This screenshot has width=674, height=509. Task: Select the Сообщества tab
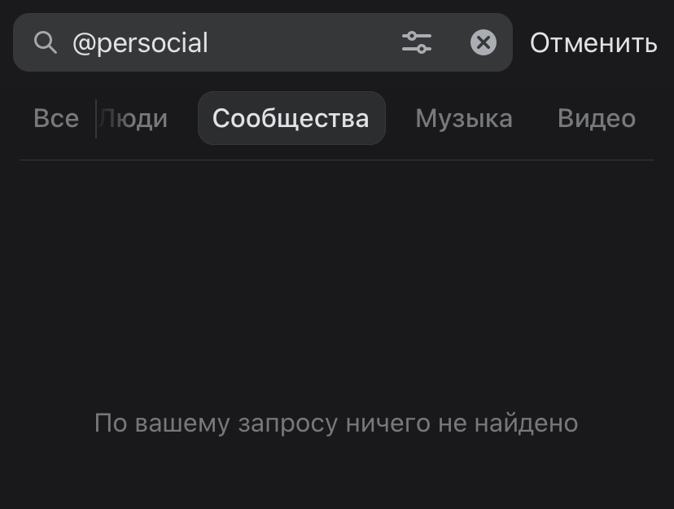coord(291,118)
